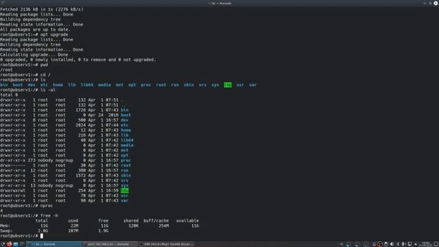Screen dimensions: 439x247
Task: Click the terminal cursor at the last prompt
Action: tap(42, 236)
